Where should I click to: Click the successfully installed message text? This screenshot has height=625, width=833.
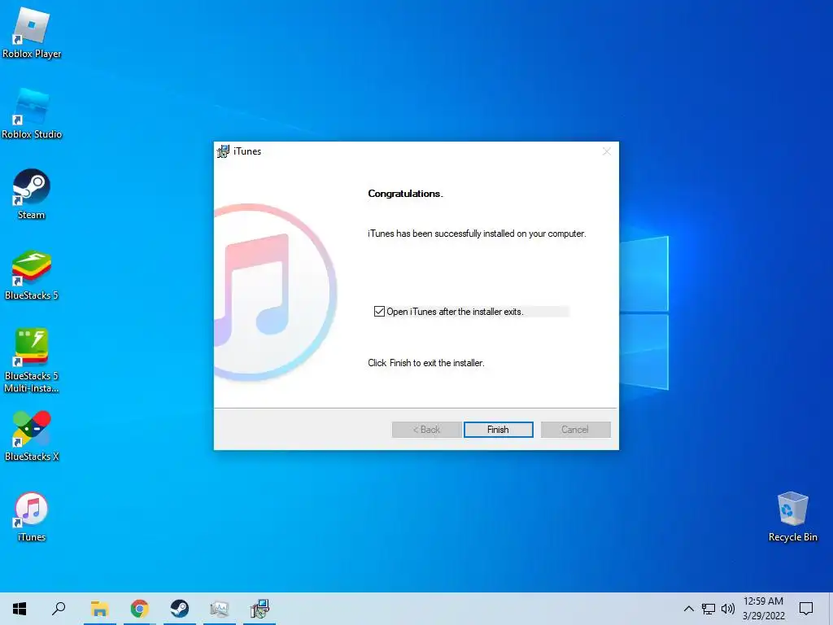pyautogui.click(x=477, y=234)
